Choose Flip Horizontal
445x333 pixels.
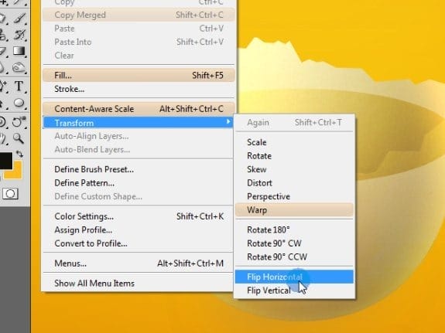tap(294, 277)
